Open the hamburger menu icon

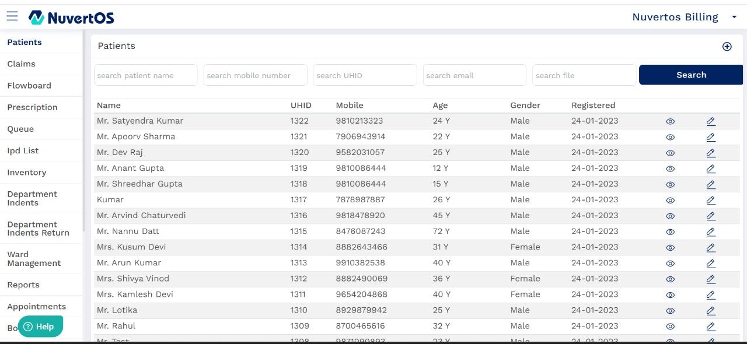pos(12,16)
